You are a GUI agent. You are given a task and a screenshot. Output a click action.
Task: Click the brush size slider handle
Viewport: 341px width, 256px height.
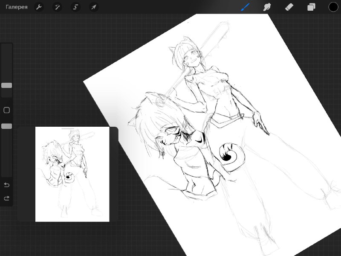coord(7,85)
